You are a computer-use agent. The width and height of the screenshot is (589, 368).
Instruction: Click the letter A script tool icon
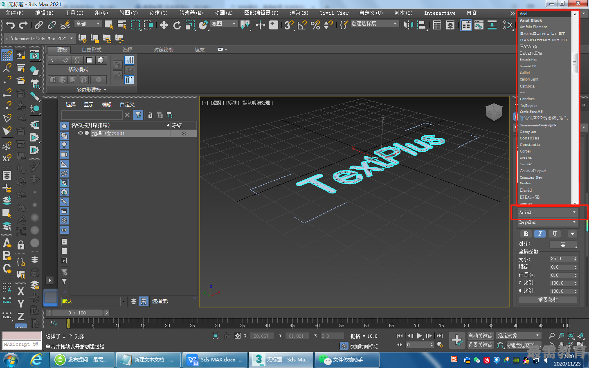point(7,243)
